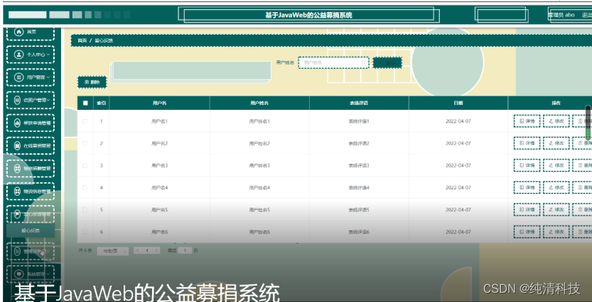The width and height of the screenshot is (592, 302).
Task: Expand the 系统管理 menu chevron
Action: [x=48, y=274]
